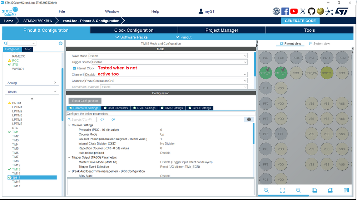Toggle the split view layout icon
The height and width of the screenshot is (200, 357).
[x=346, y=190]
